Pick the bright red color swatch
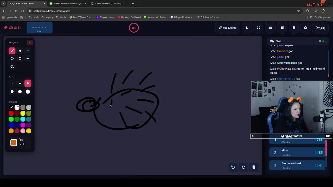 (x=11, y=113)
